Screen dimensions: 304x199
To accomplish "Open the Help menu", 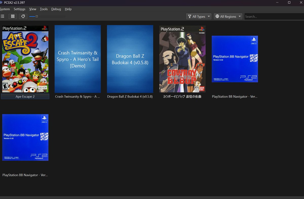I will (x=68, y=9).
